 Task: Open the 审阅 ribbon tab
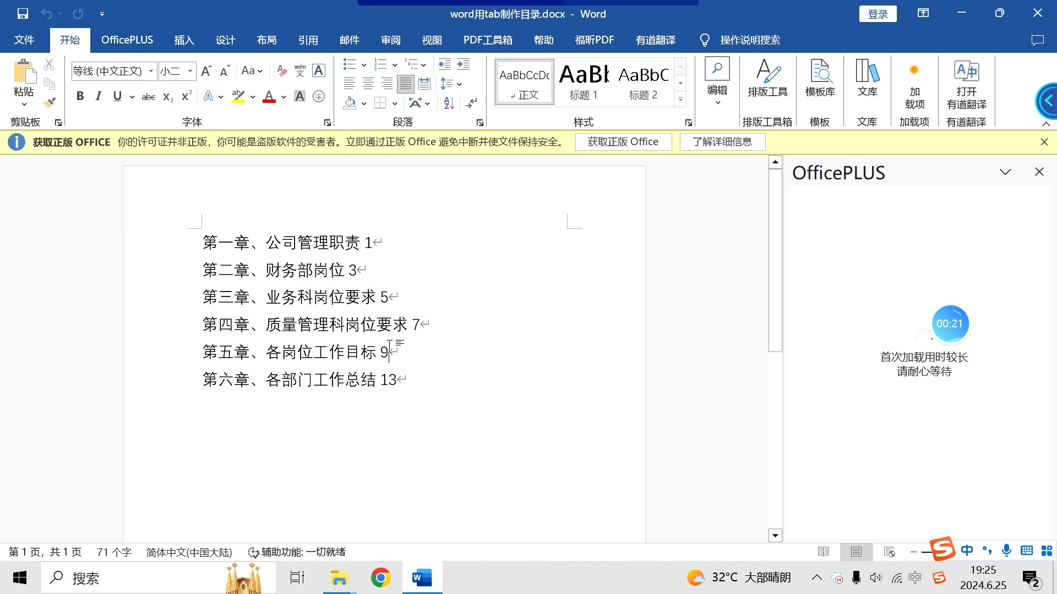390,40
